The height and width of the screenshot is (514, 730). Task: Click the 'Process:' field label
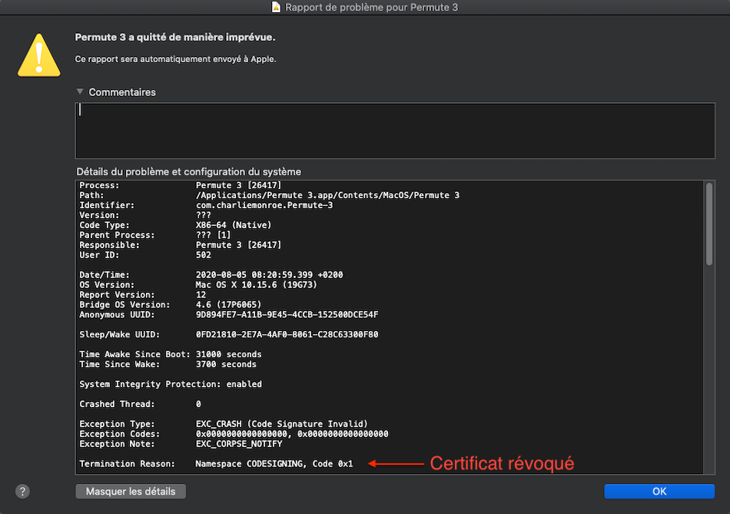(x=99, y=185)
